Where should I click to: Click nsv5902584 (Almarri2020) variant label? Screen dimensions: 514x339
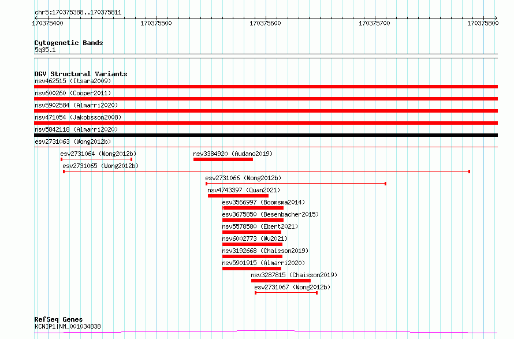[x=76, y=105]
